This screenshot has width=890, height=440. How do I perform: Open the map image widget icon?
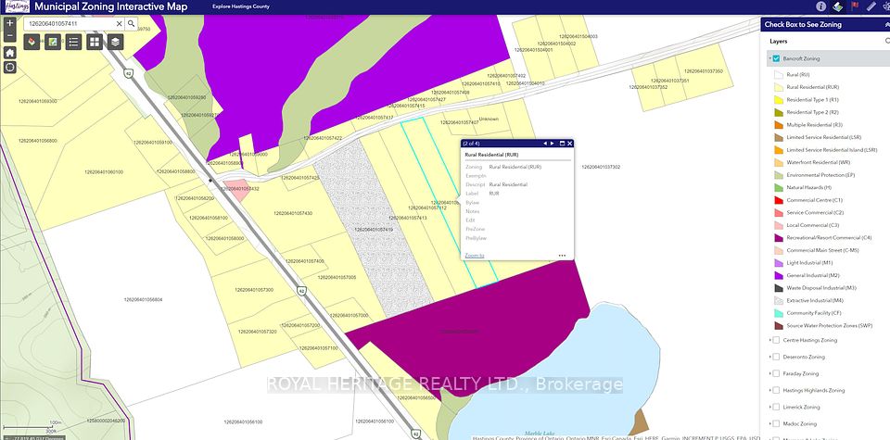tap(53, 42)
